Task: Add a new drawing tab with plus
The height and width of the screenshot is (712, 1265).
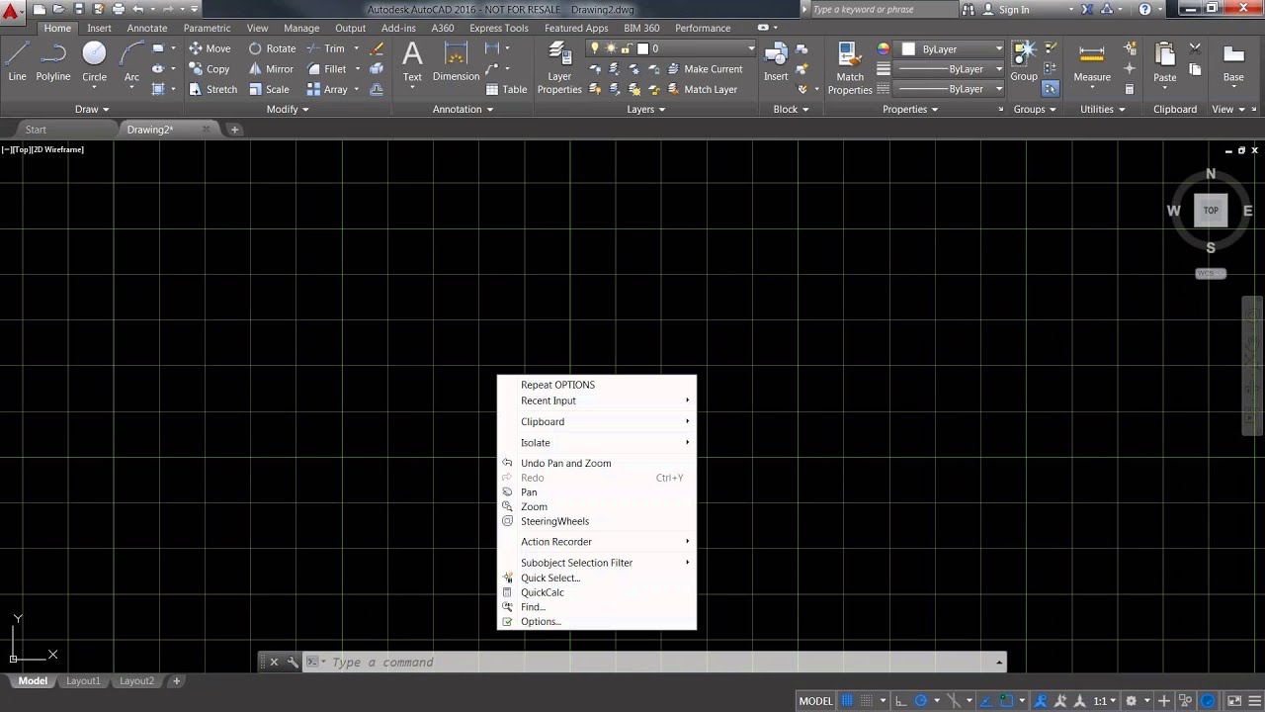Action: click(x=234, y=130)
